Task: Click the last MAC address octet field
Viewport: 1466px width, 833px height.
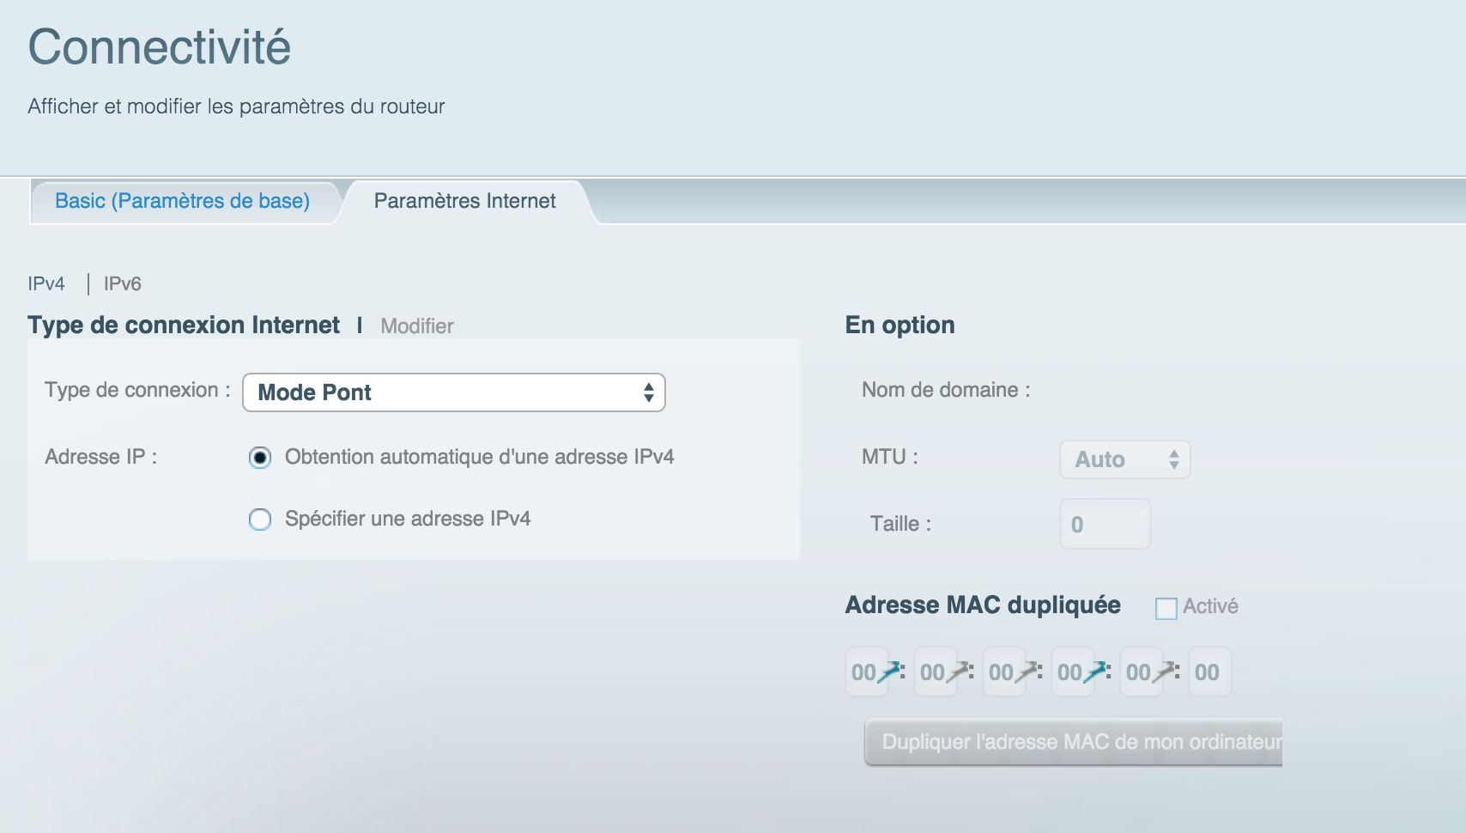Action: click(x=1210, y=672)
